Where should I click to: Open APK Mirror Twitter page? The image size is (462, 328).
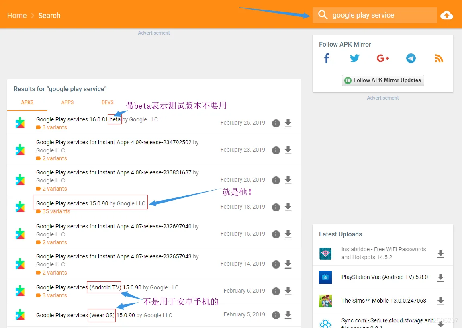(x=354, y=58)
